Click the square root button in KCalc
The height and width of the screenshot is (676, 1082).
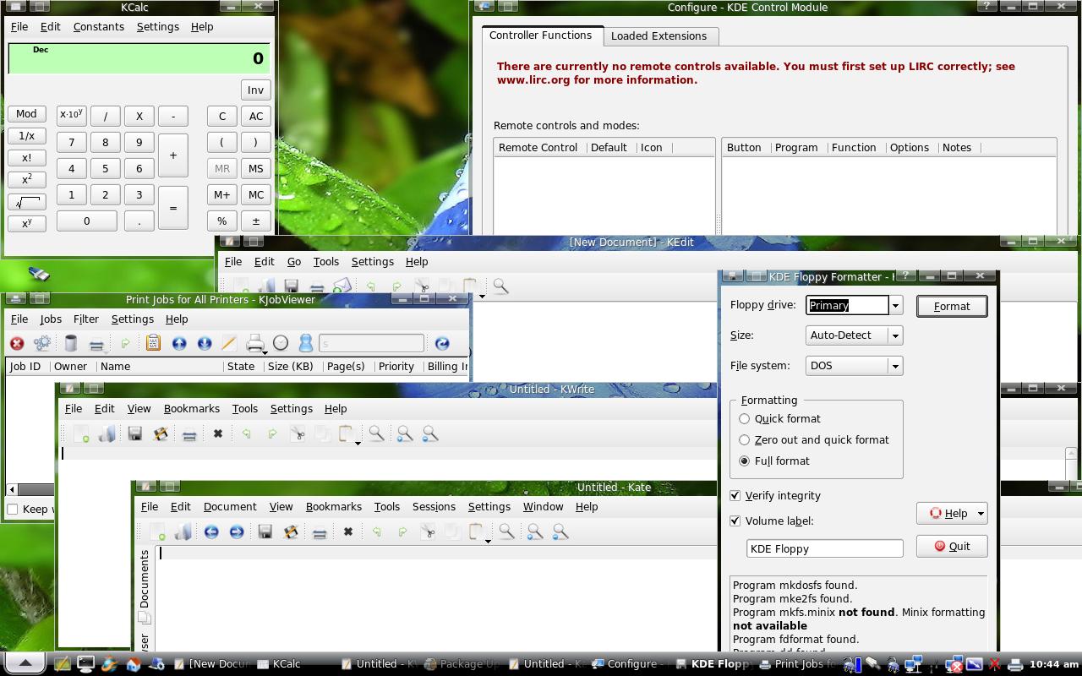(26, 202)
